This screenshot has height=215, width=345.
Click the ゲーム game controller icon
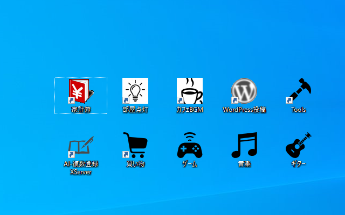click(190, 145)
